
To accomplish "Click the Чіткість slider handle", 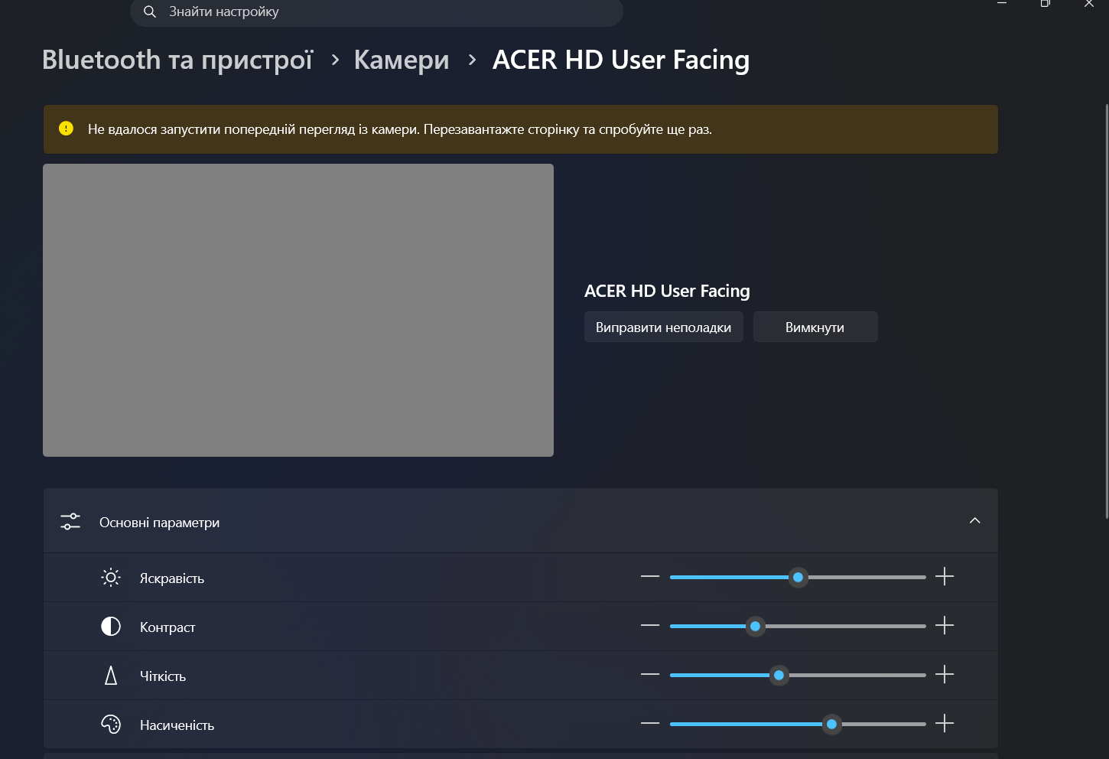I will (779, 675).
